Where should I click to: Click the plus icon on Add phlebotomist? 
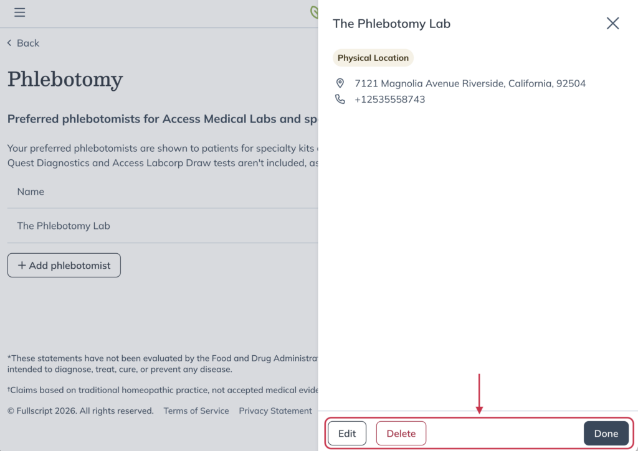[x=21, y=265]
